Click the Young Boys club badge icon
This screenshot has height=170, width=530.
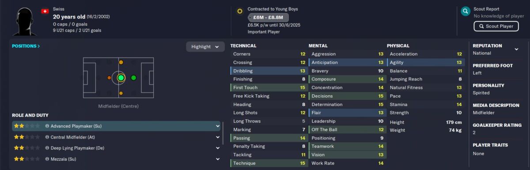[239, 11]
